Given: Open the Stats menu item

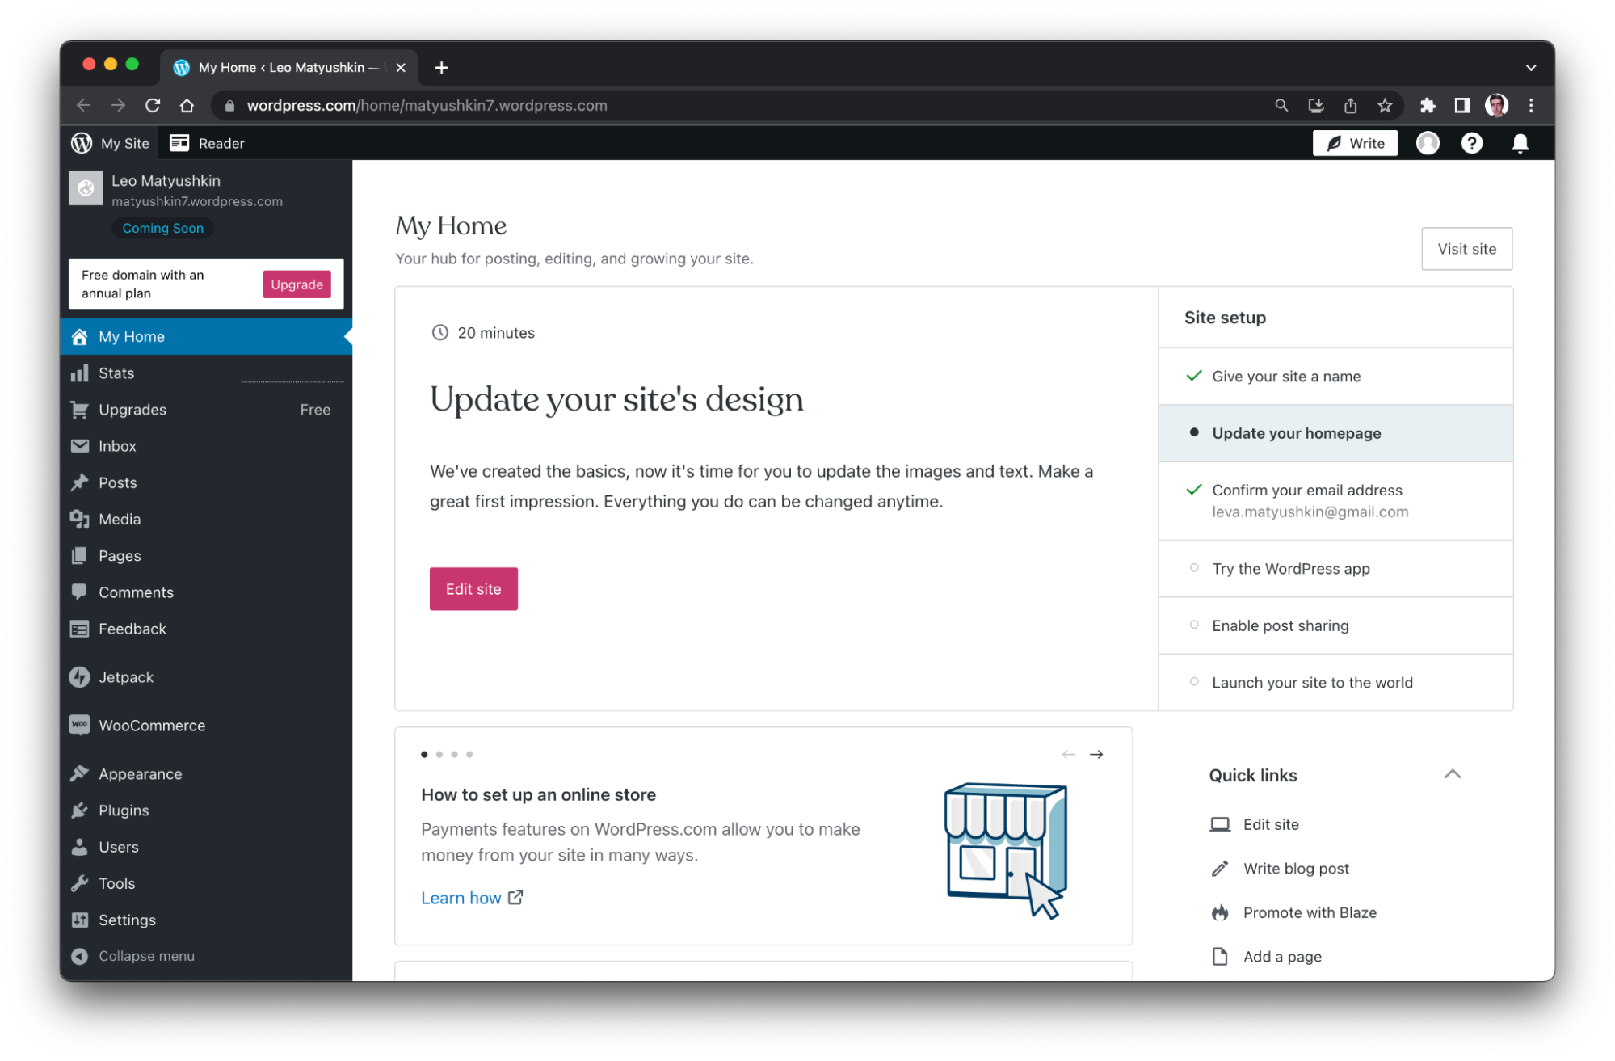Looking at the screenshot, I should (206, 373).
